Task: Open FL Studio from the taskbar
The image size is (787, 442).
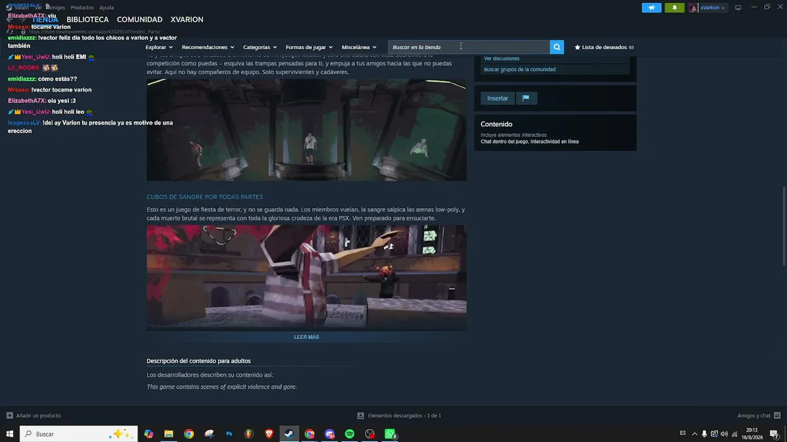Action: point(249,434)
